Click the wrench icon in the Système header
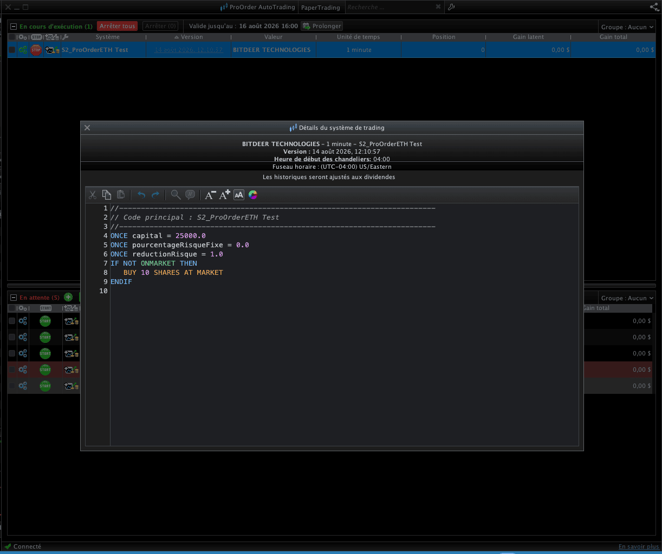This screenshot has width=662, height=554. [x=65, y=37]
